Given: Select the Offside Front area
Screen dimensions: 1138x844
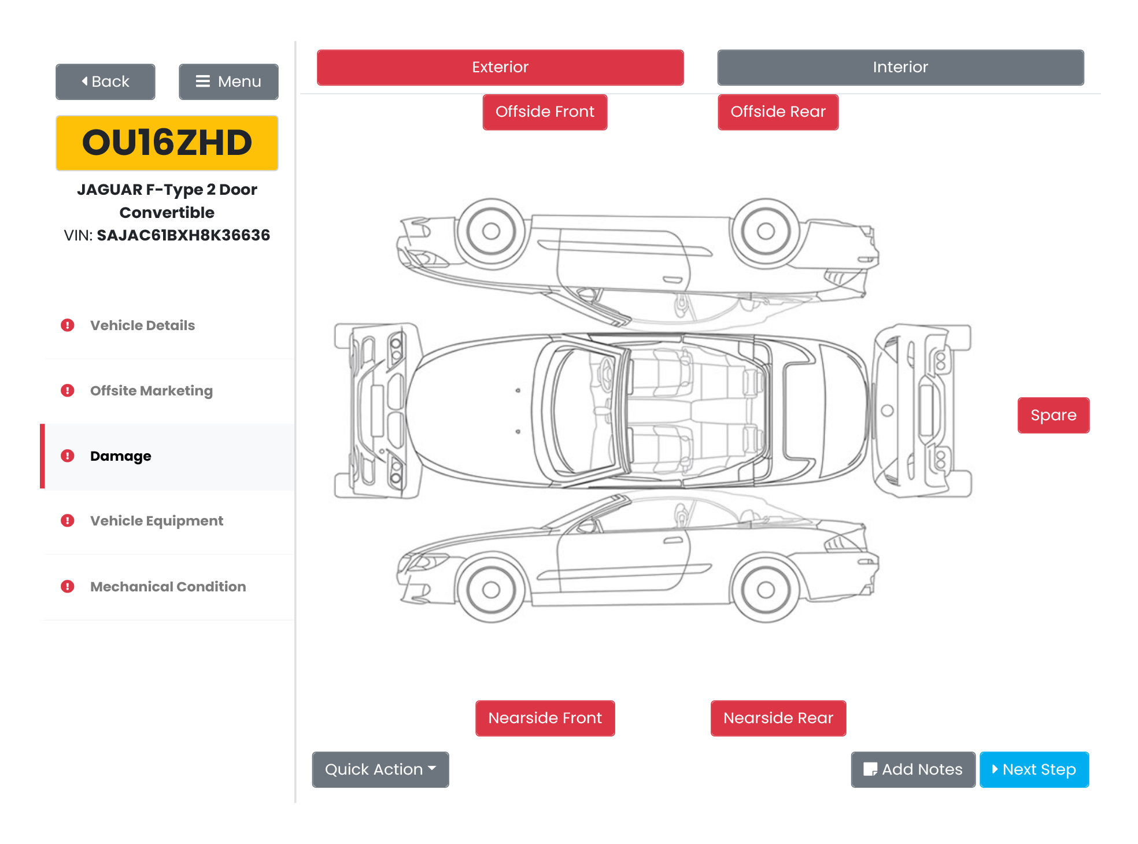Looking at the screenshot, I should [x=545, y=112].
